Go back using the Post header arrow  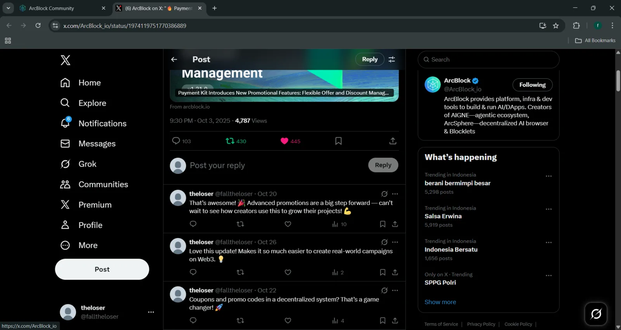[x=174, y=59]
